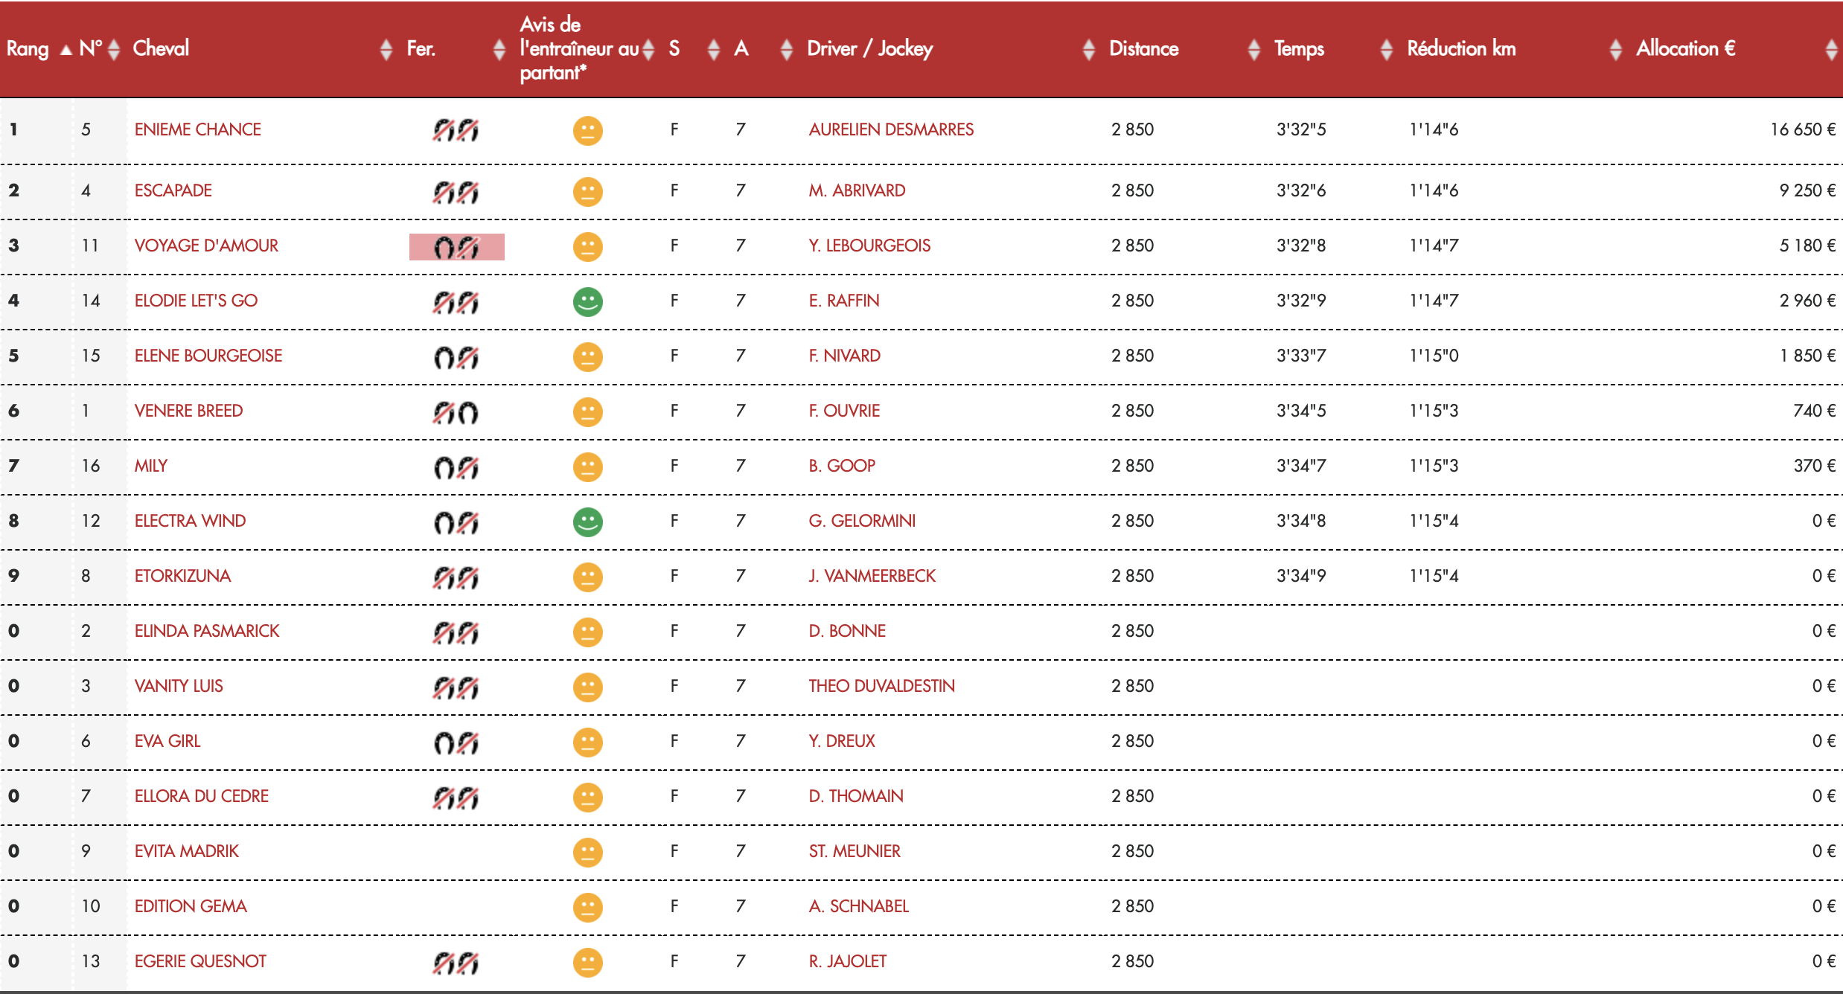Click yellow neutral face for VENERE BREED
Screen dimensions: 1843x994
tap(588, 412)
